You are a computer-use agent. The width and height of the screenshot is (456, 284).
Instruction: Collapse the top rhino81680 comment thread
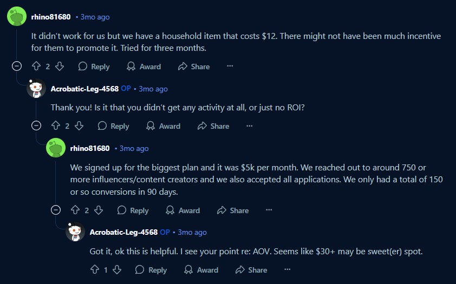click(x=17, y=66)
